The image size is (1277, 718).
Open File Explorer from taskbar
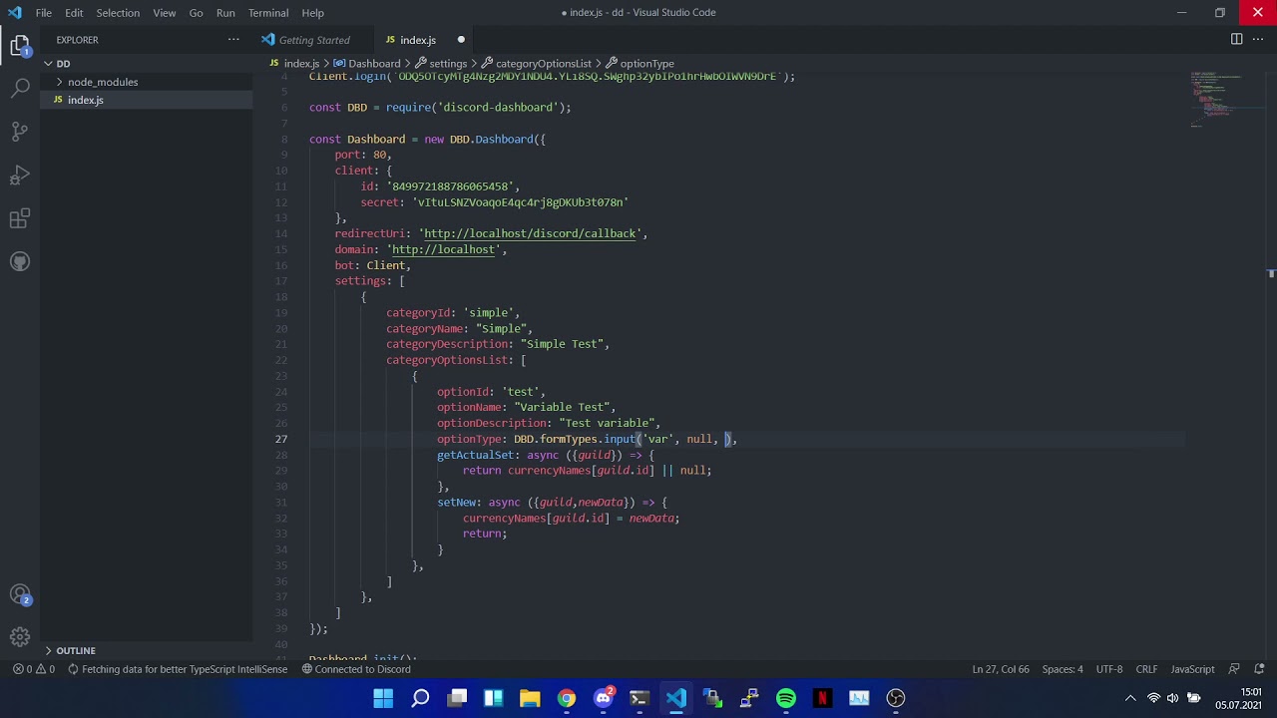tap(530, 698)
